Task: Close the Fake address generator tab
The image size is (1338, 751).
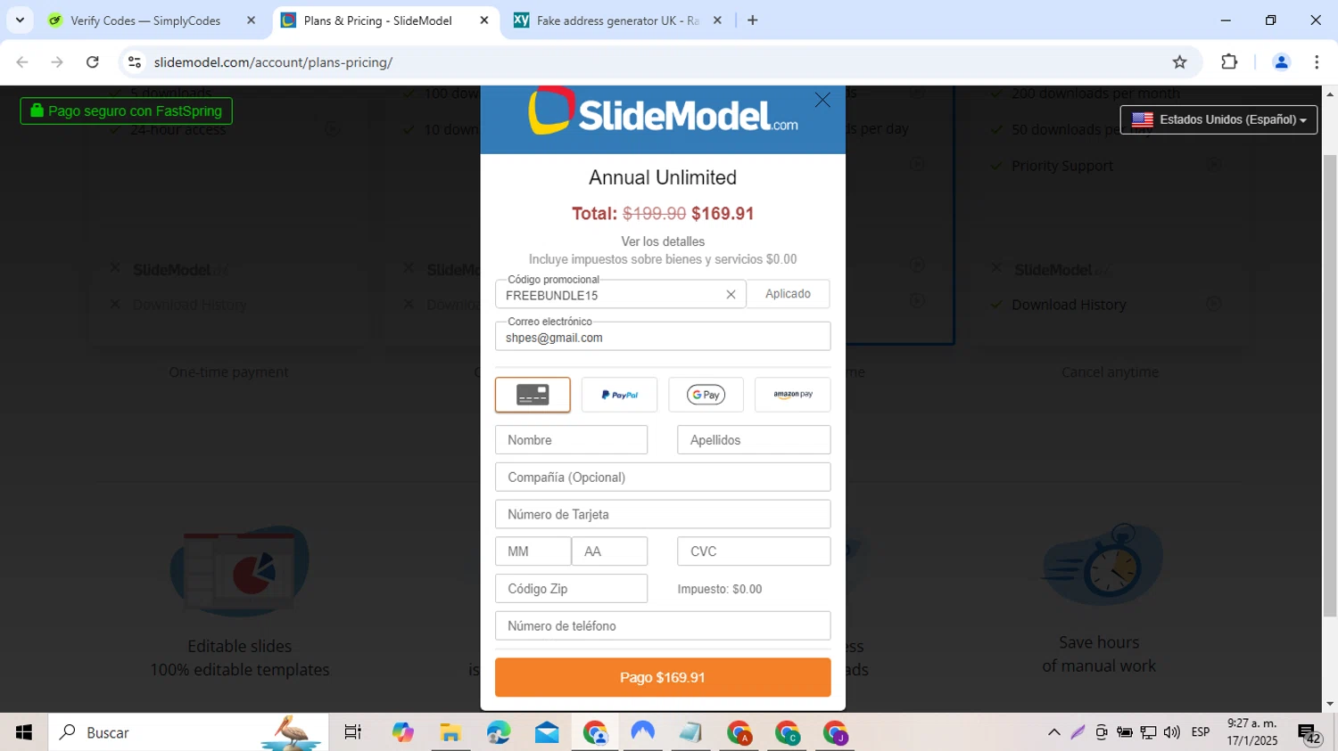Action: tap(717, 20)
